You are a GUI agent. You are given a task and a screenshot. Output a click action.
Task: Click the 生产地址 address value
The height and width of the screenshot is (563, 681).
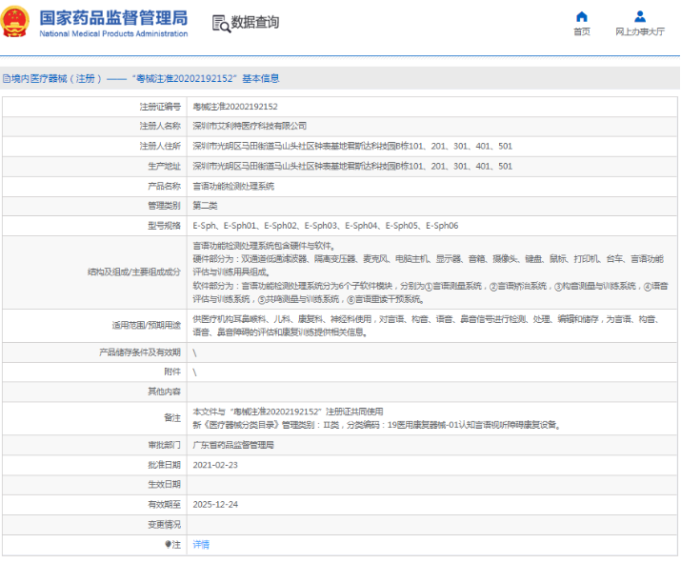click(352, 166)
